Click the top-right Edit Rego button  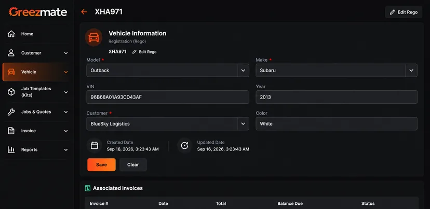click(x=404, y=12)
